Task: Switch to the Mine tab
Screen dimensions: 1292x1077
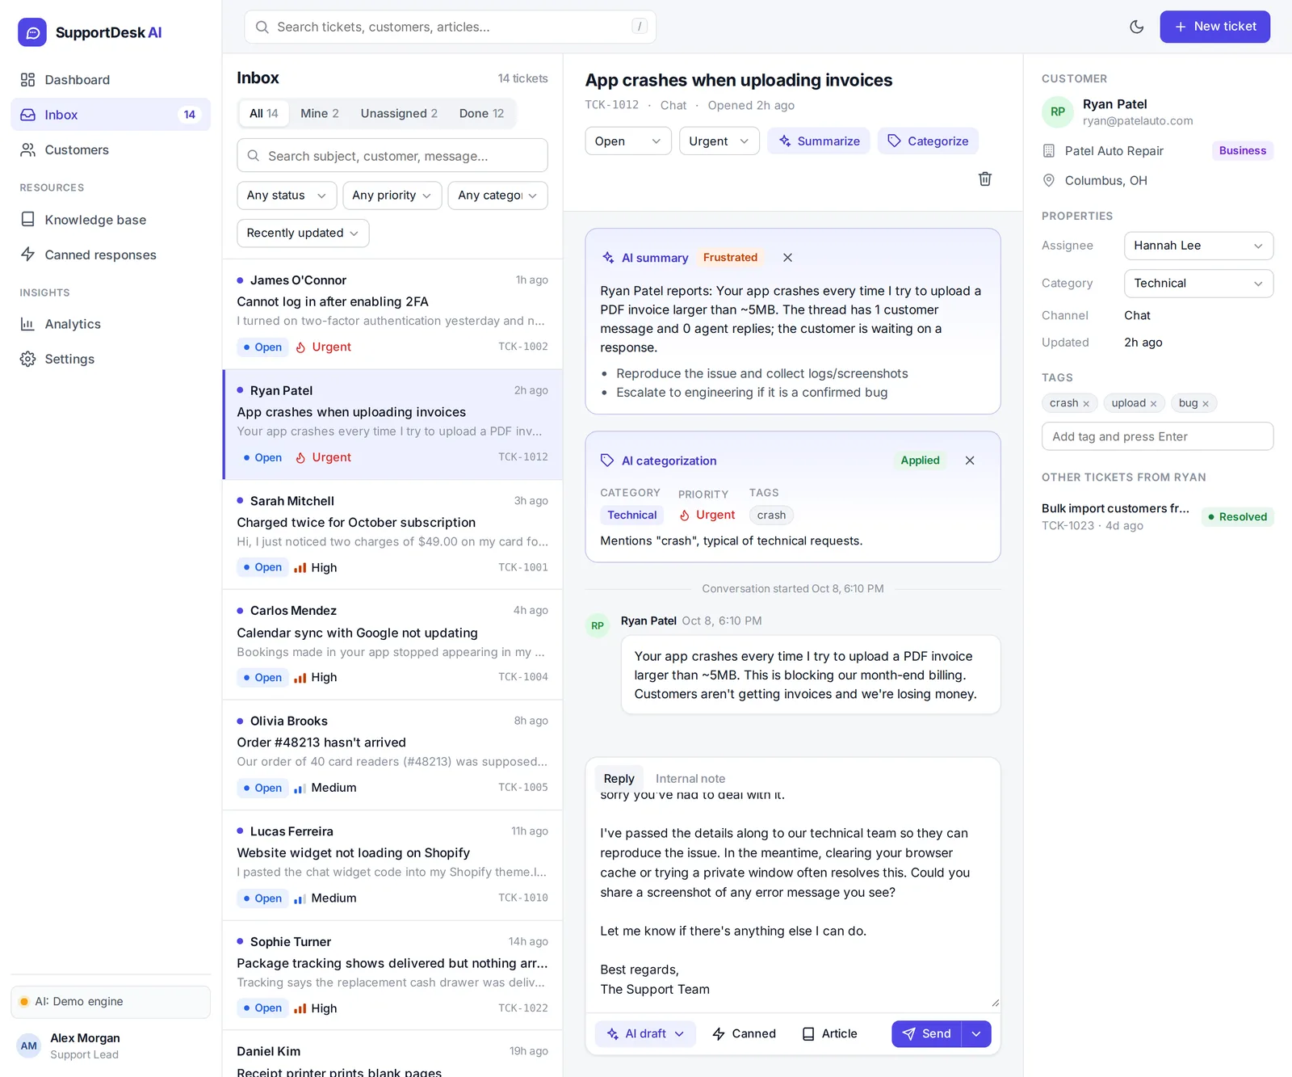Action: point(320,113)
